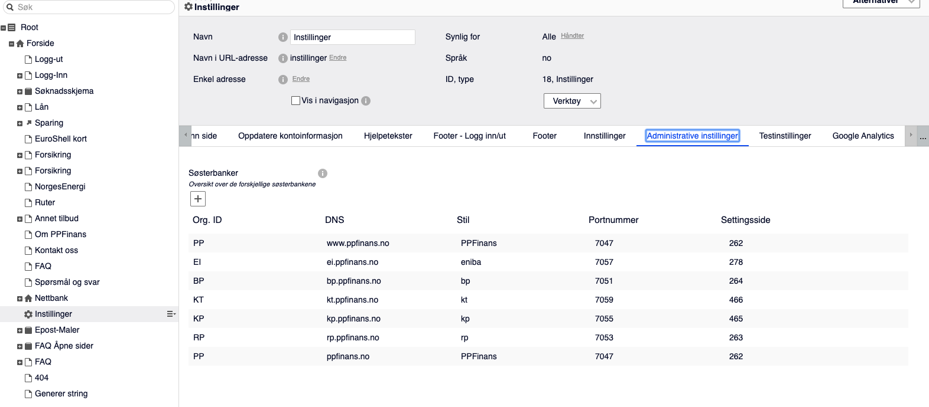
Task: Select the EuroShell kort page in tree
Action: point(60,139)
